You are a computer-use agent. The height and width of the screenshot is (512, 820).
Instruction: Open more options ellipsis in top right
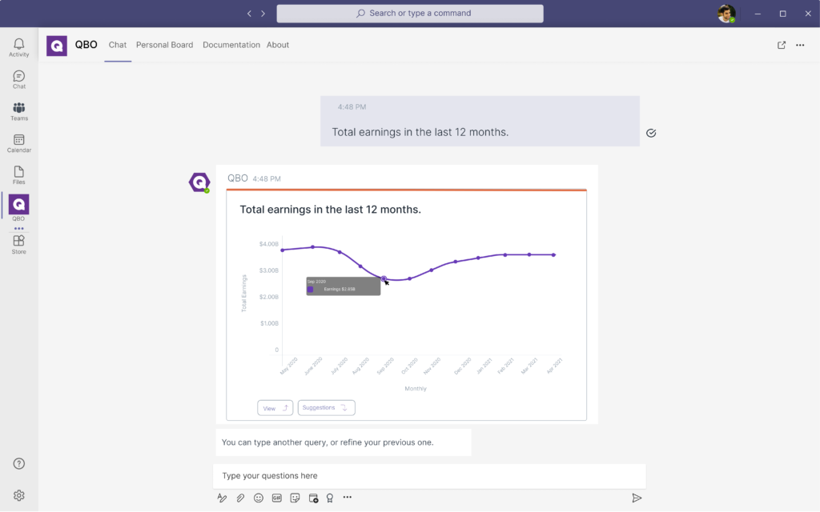800,45
